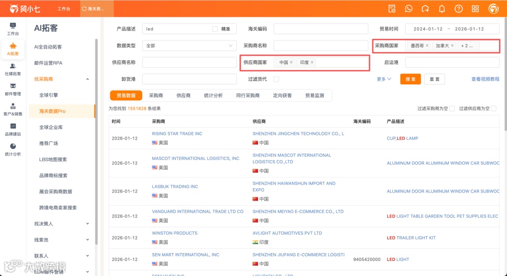Enable 过滤货代 checkbox
The width and height of the screenshot is (507, 276).
tap(276, 79)
